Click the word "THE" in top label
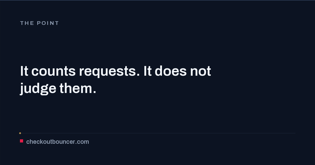The image size is (315, 165). click(27, 23)
